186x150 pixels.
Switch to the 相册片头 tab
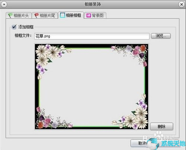click(19, 15)
